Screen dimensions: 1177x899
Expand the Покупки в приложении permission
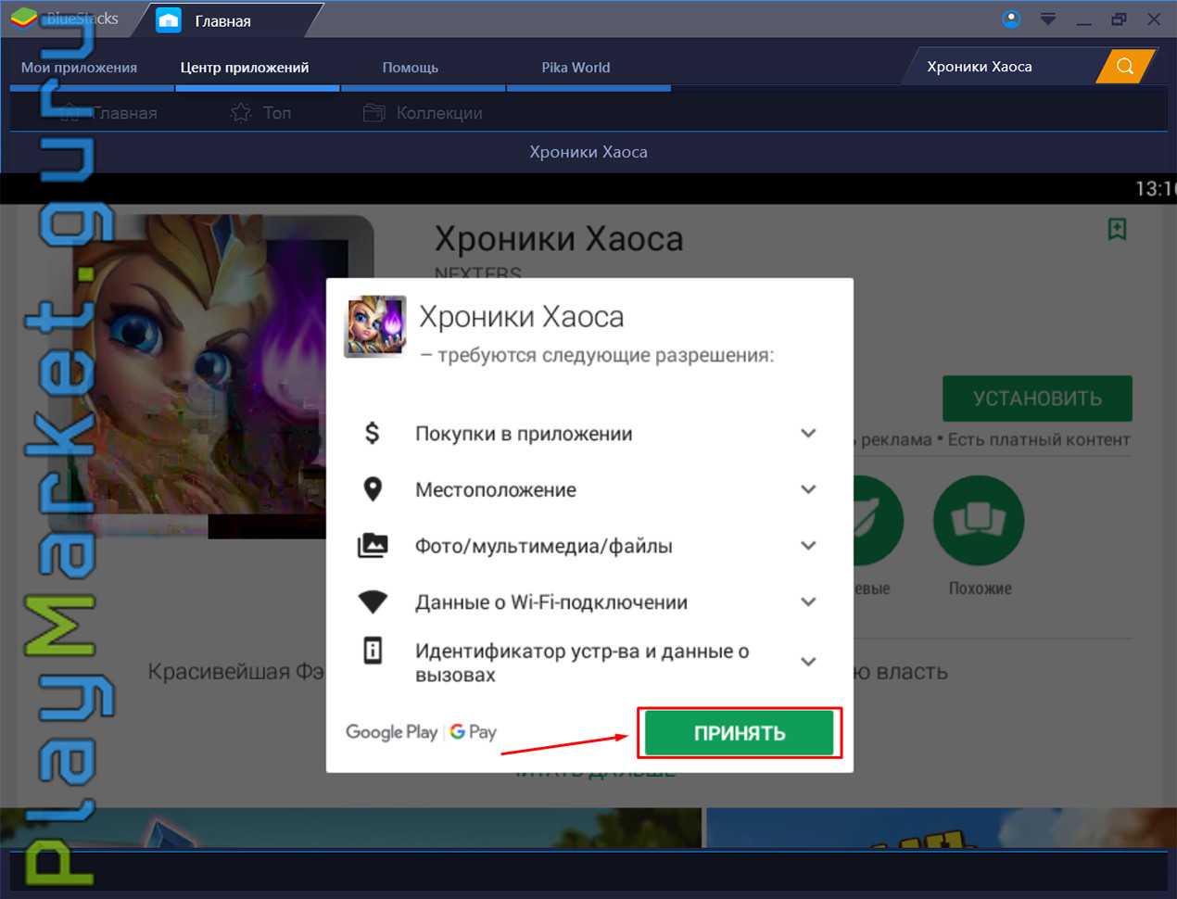click(808, 433)
